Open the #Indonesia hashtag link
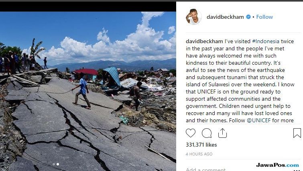303x171 pixels. [x=266, y=42]
